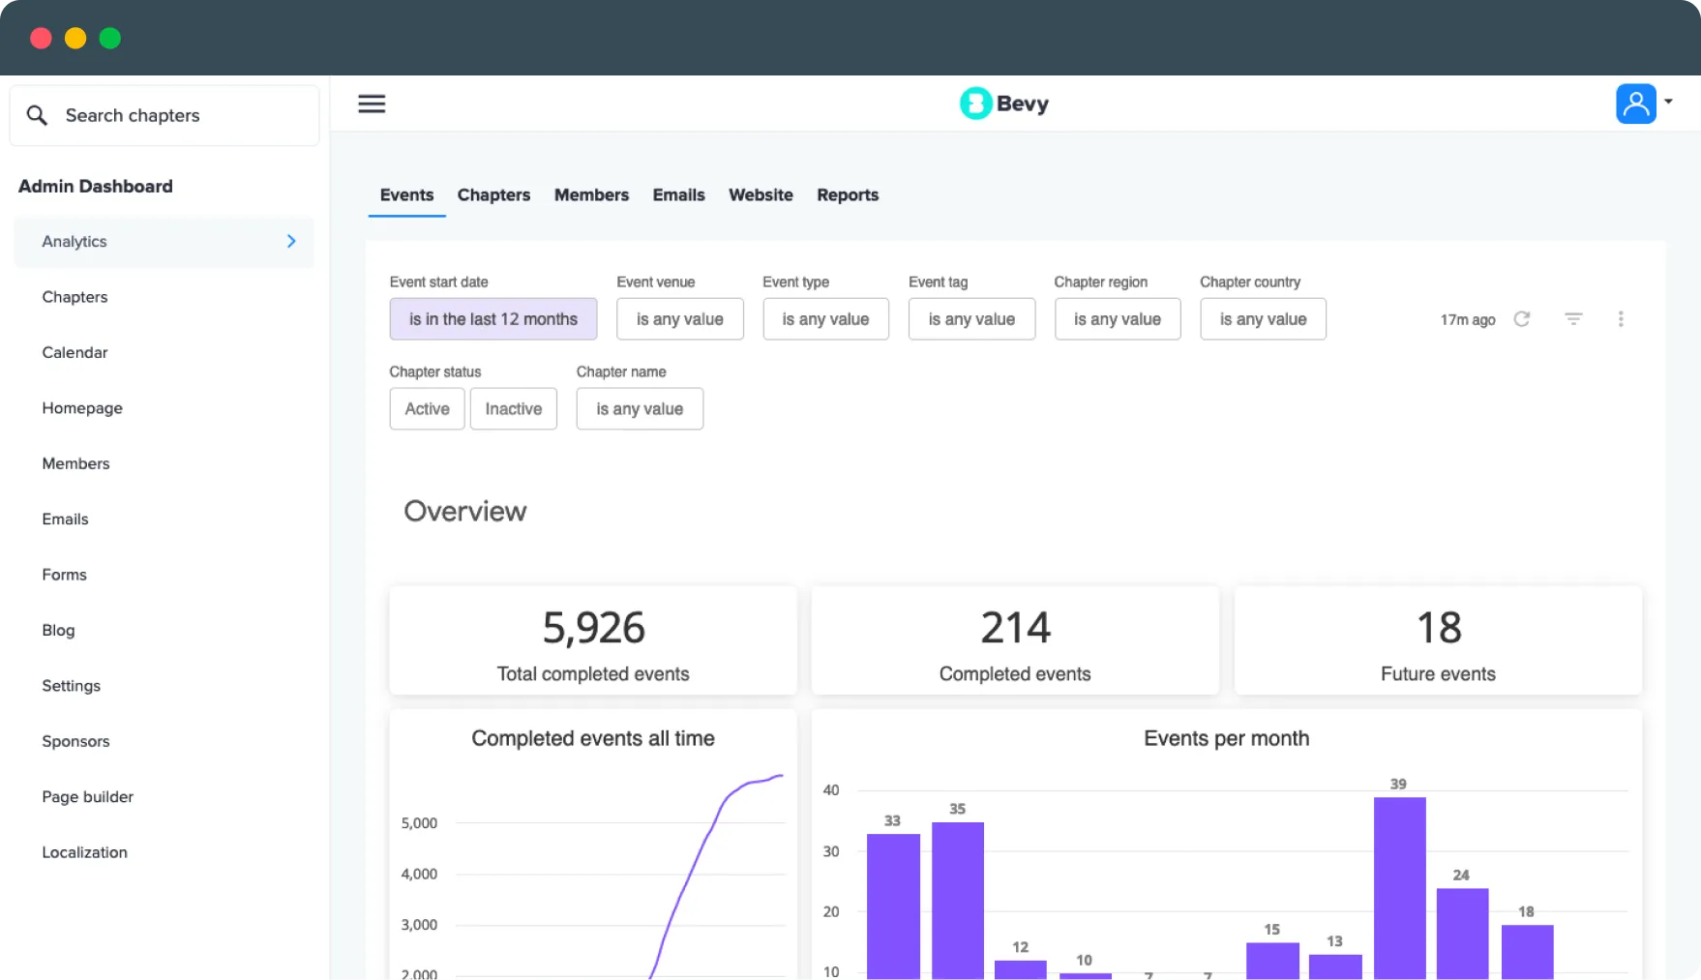This screenshot has height=980, width=1701.
Task: Open the user profile avatar
Action: [1635, 104]
